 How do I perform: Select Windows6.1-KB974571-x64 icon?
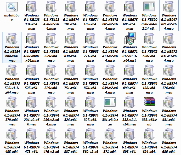pyautogui.click(x=110, y=134)
